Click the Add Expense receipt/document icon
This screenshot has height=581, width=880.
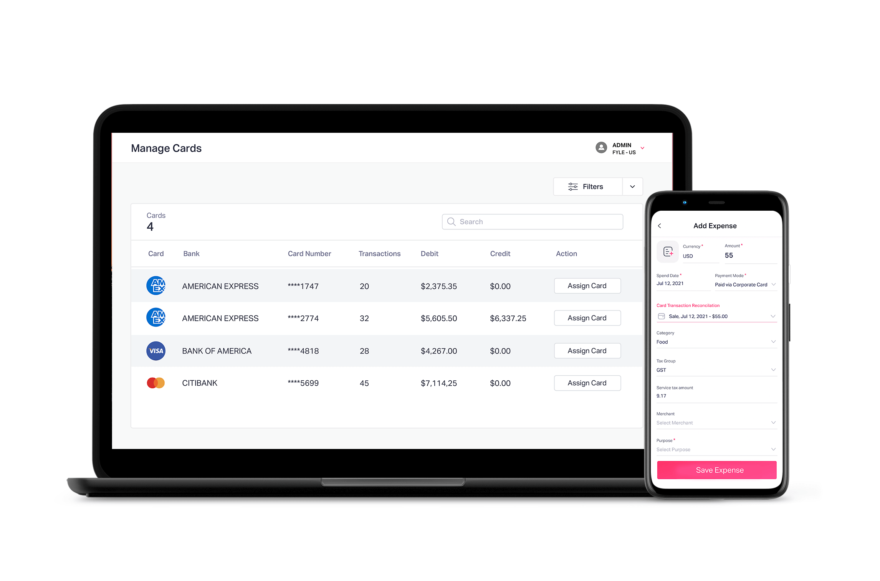pyautogui.click(x=668, y=252)
